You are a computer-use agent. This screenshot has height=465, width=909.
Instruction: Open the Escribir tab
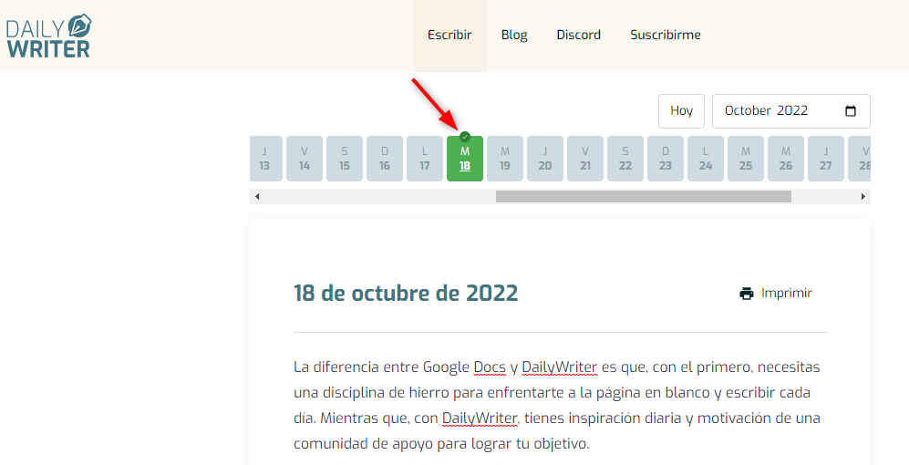click(x=449, y=36)
